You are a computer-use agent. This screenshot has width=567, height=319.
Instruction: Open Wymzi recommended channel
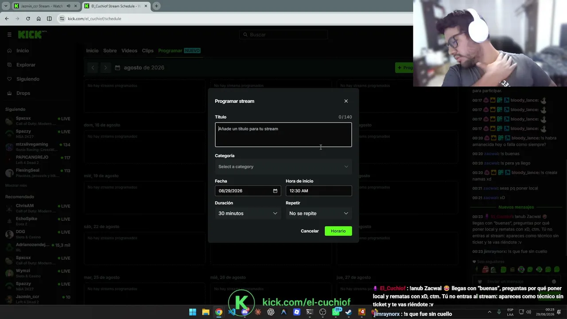coord(38,273)
